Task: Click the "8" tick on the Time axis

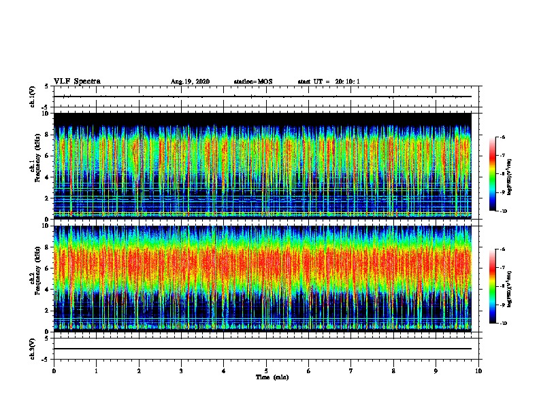Action: pyautogui.click(x=393, y=371)
